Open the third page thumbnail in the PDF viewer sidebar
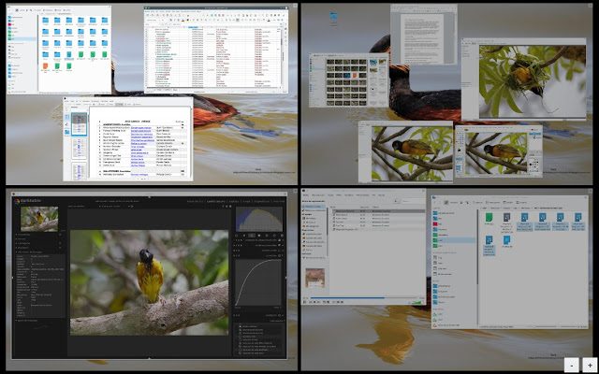Image resolution: width=599 pixels, height=374 pixels. pyautogui.click(x=79, y=171)
